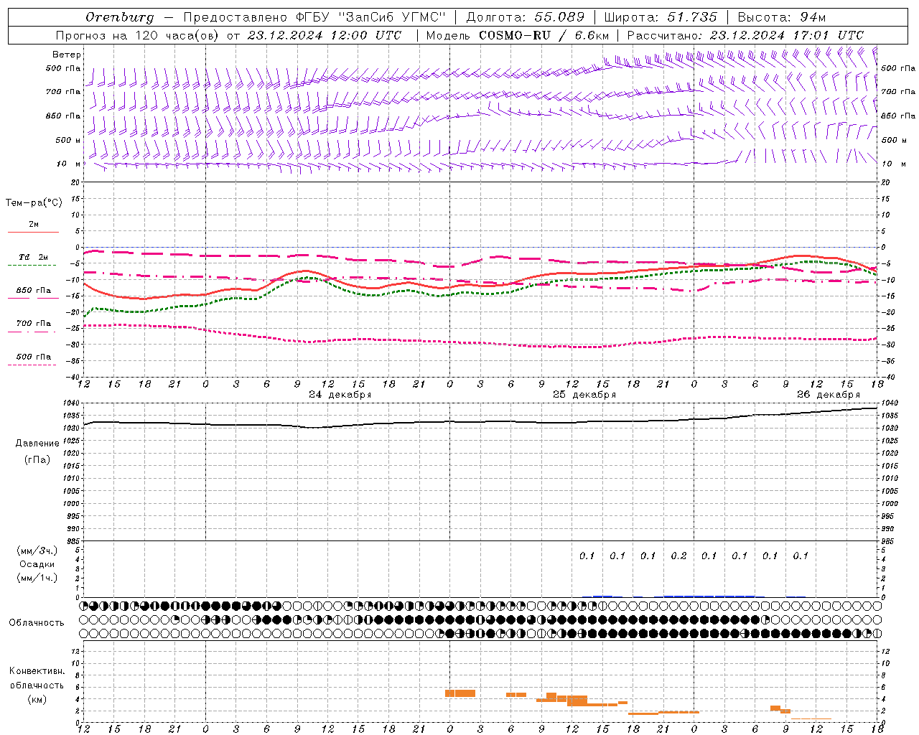
Task: Click the 'Конвективн.' convective cloud label
Action: 37,671
